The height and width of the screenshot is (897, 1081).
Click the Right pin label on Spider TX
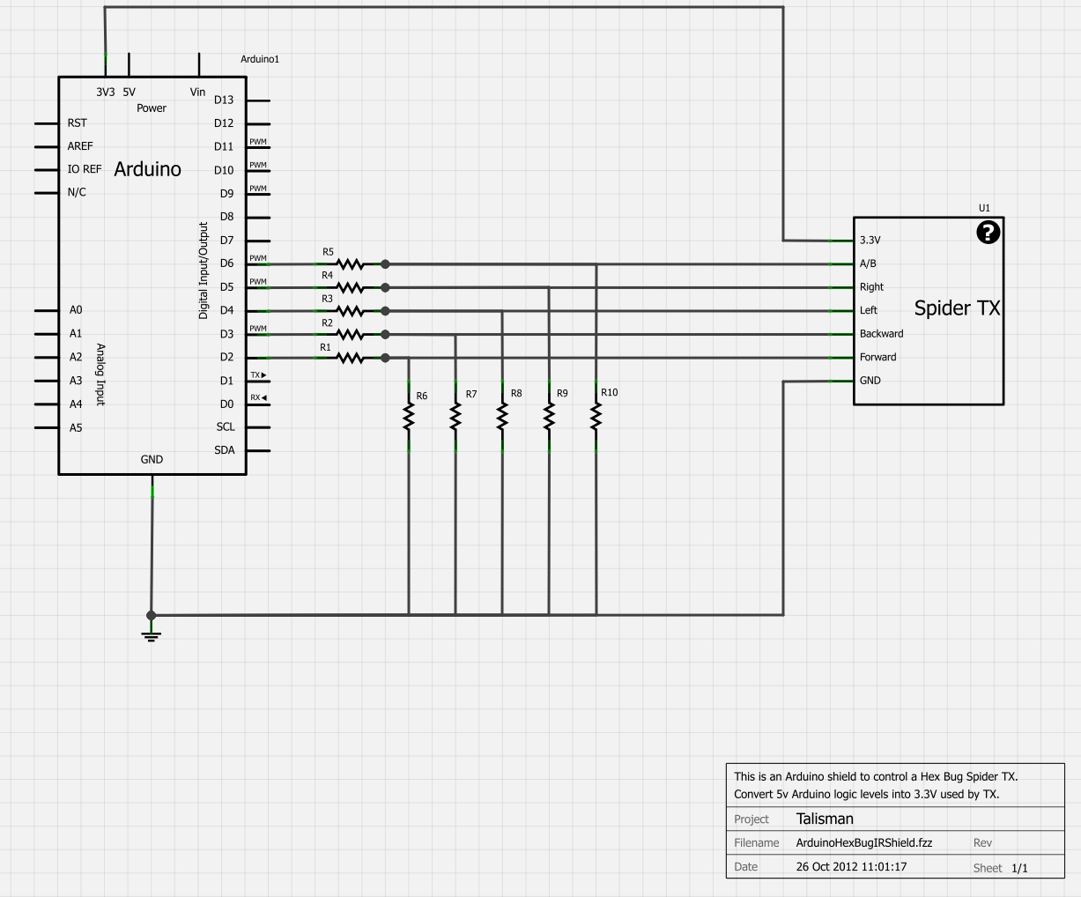[871, 287]
